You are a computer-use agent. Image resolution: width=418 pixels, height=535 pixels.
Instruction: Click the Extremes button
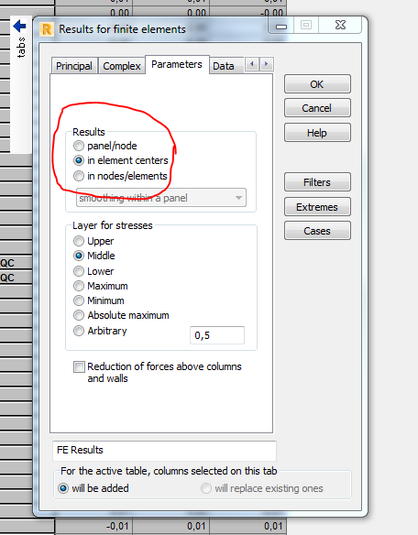[317, 207]
